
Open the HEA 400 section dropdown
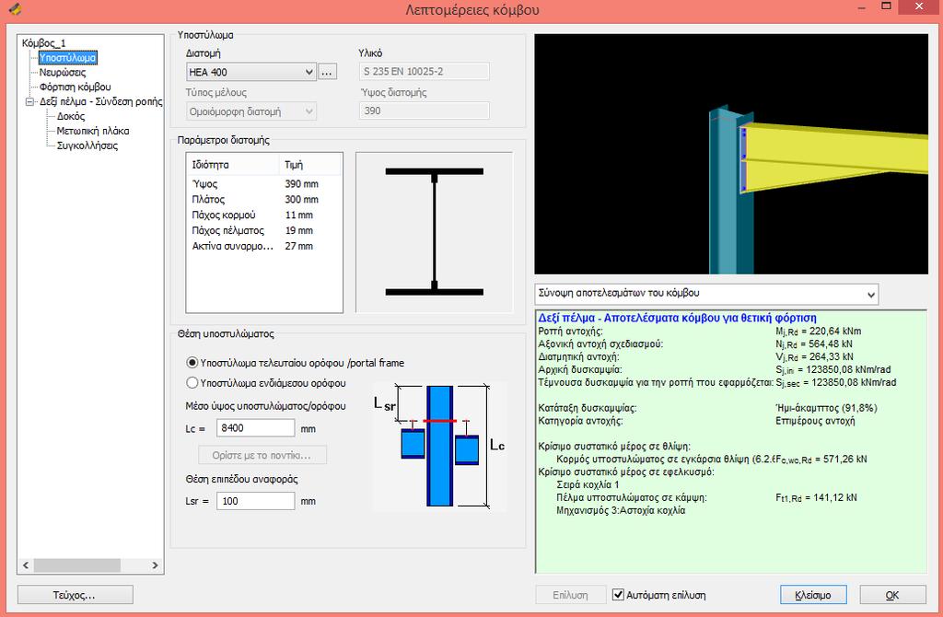pyautogui.click(x=251, y=72)
